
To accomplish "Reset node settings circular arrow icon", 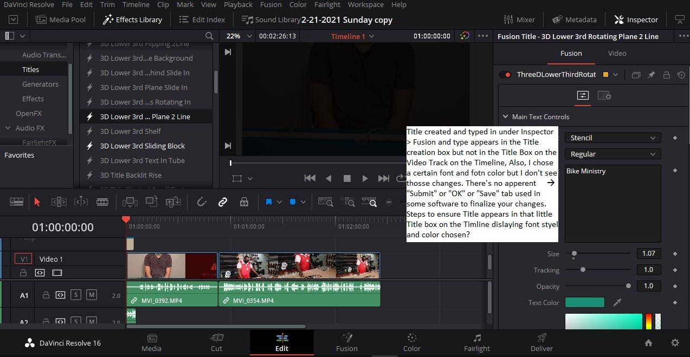I will (x=681, y=75).
